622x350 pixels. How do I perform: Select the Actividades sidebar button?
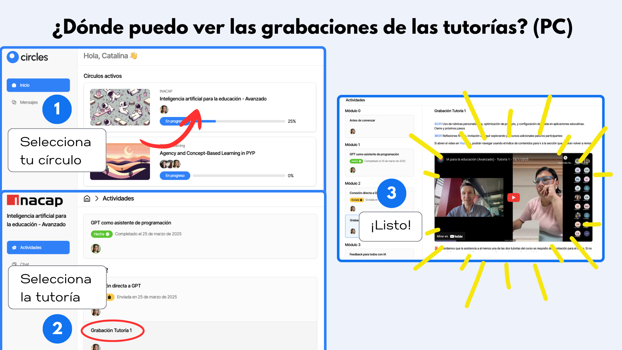pyautogui.click(x=38, y=248)
